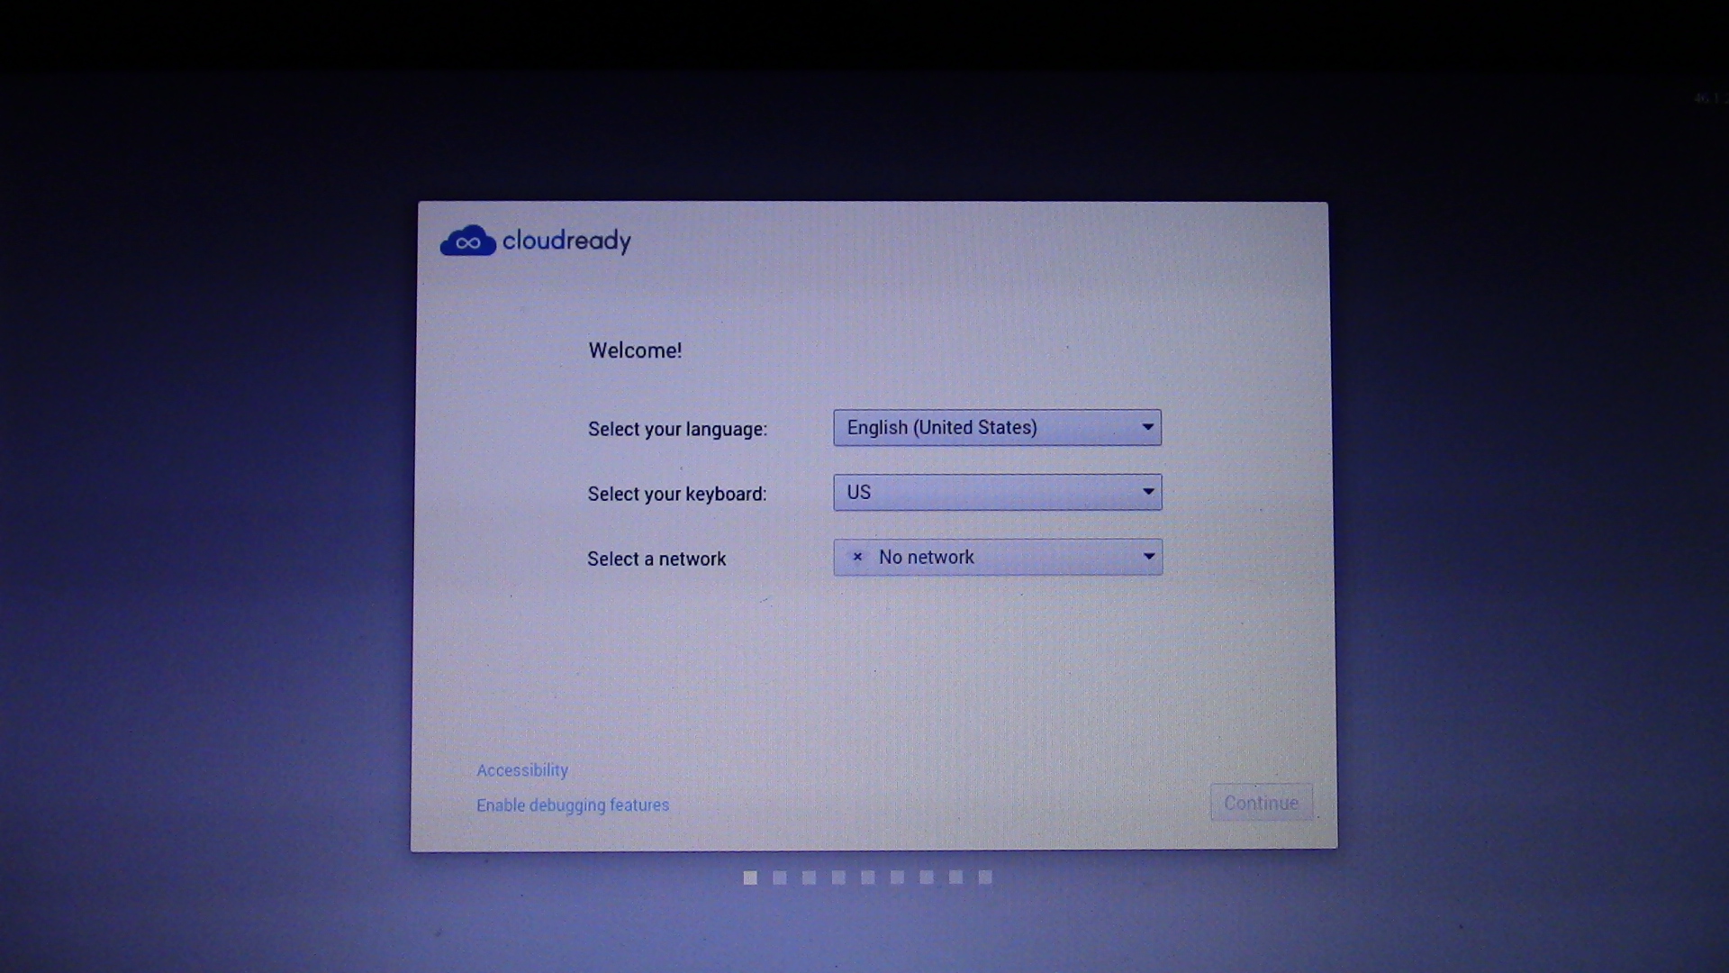
Task: Click the Accessibility link
Action: click(522, 770)
